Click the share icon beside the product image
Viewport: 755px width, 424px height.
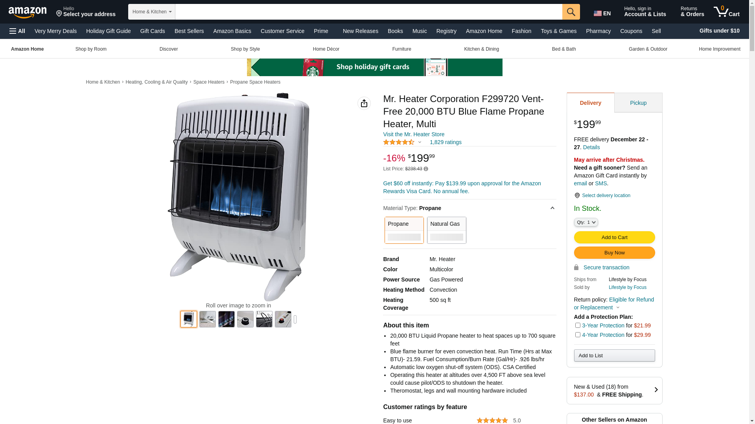(x=364, y=103)
